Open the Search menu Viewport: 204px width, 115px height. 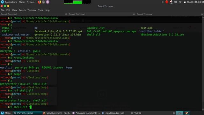22,10
